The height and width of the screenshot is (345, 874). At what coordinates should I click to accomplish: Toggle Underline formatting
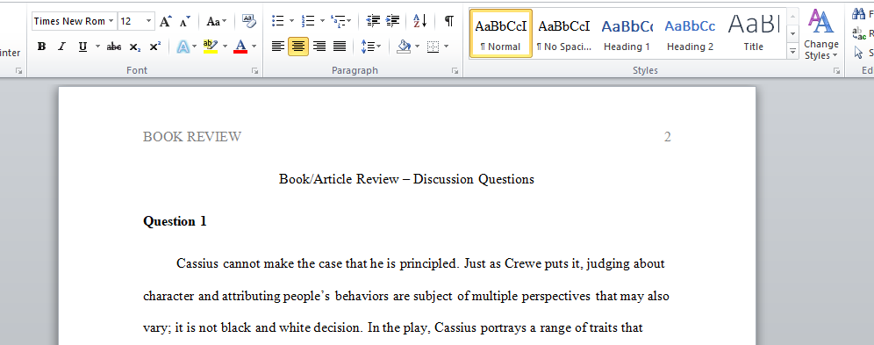click(x=82, y=47)
